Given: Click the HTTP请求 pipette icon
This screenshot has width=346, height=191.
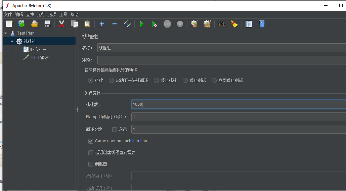Looking at the screenshot, I should [26, 57].
